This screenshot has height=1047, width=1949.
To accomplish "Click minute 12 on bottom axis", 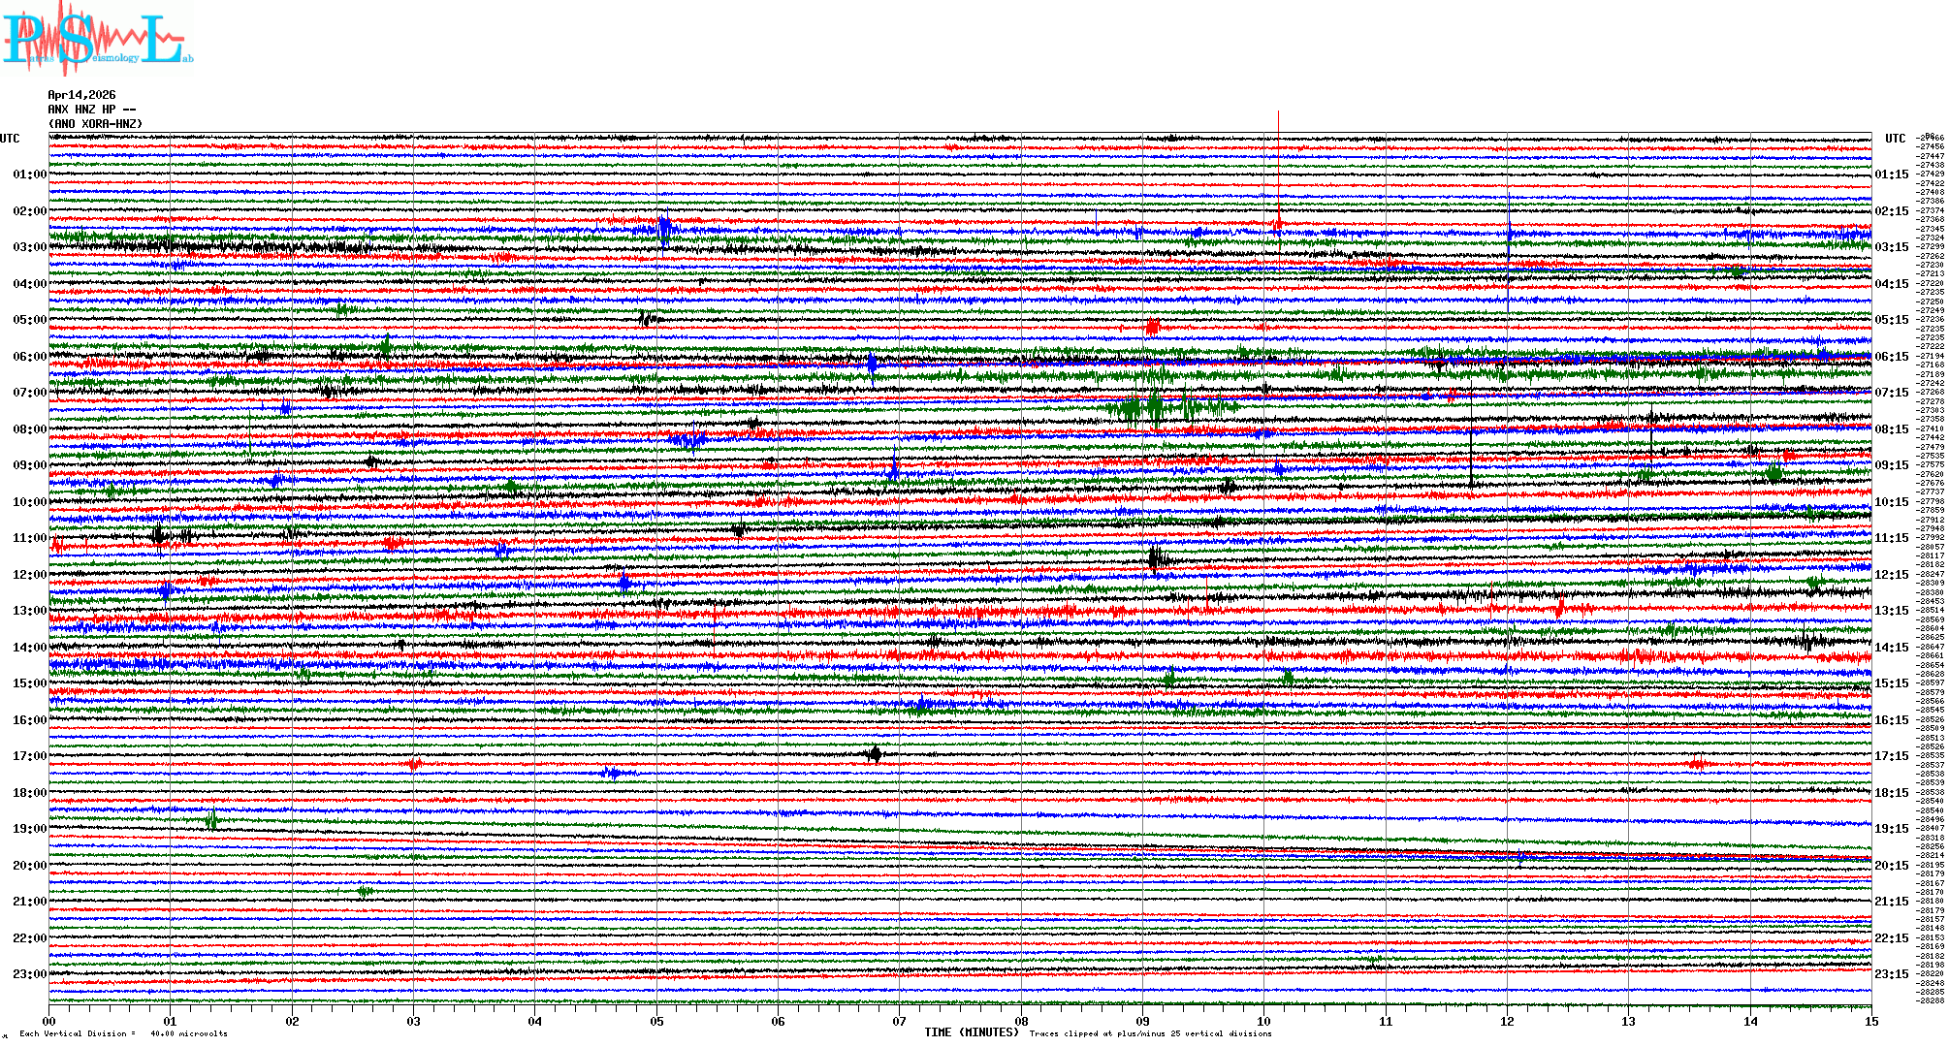I will tap(1507, 1021).
